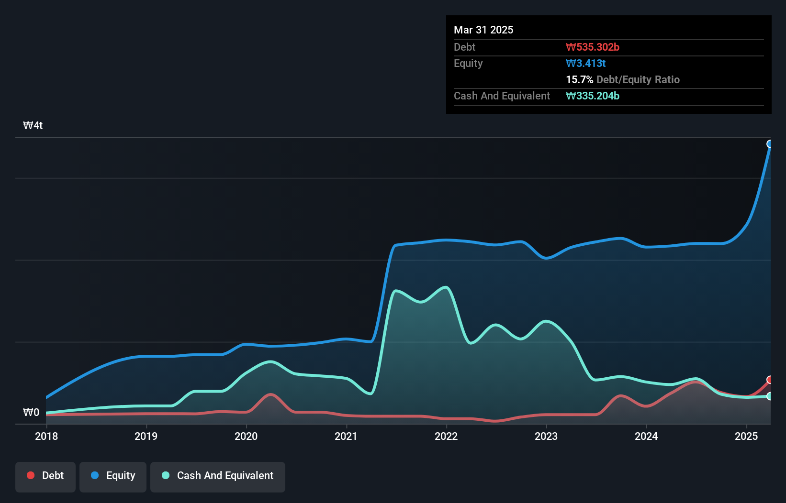Image resolution: width=786 pixels, height=503 pixels.
Task: Select the red debt endpoint marker
Action: coord(770,380)
